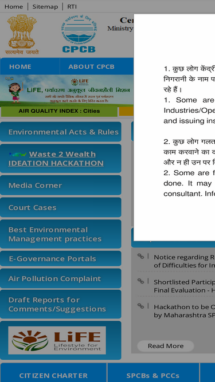215x382 pixels.
Task: Click the link icon beside Hackathon Maharashtra item
Action: pos(140,305)
